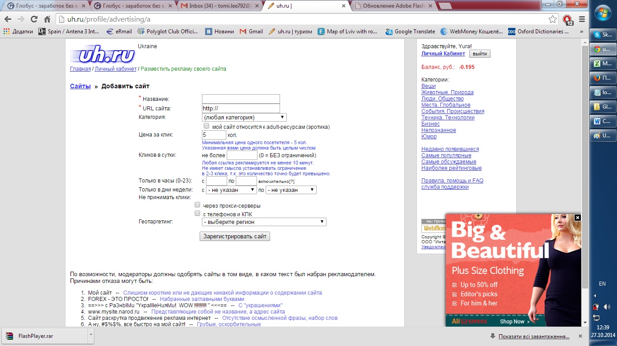Bookmark this page with the star icon
The height and width of the screenshot is (346, 617).
553,19
